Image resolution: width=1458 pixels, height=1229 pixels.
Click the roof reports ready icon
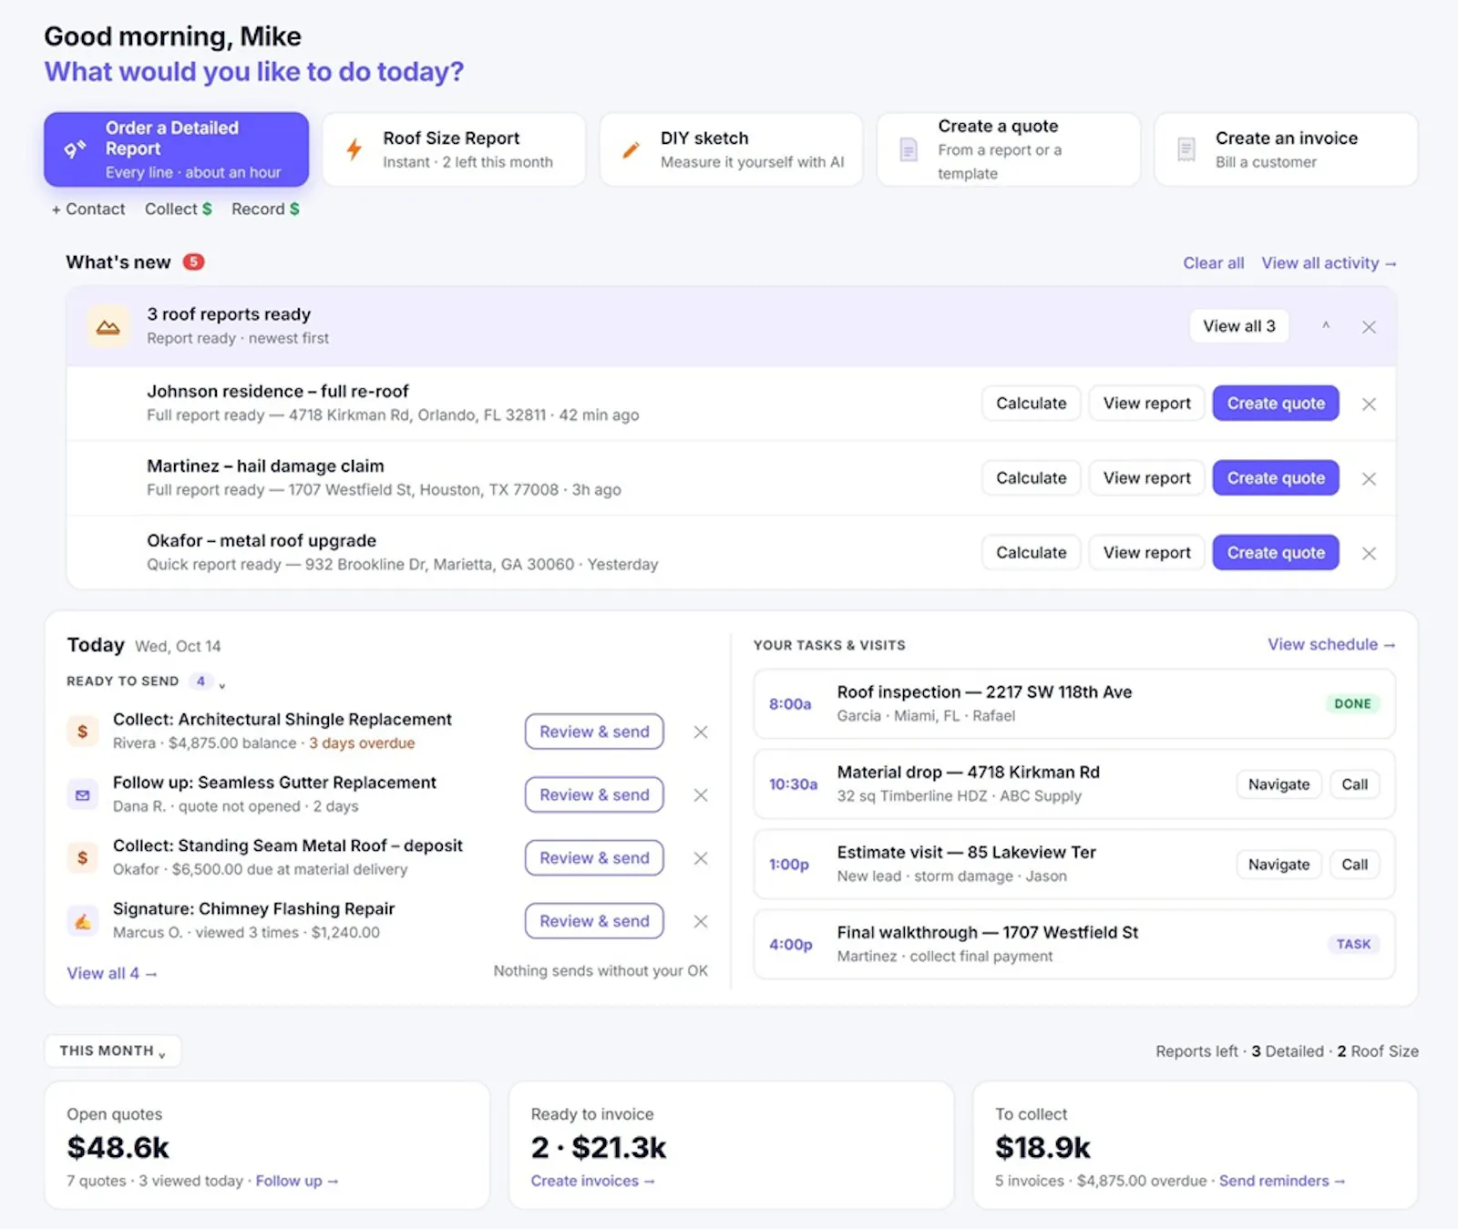click(x=108, y=326)
